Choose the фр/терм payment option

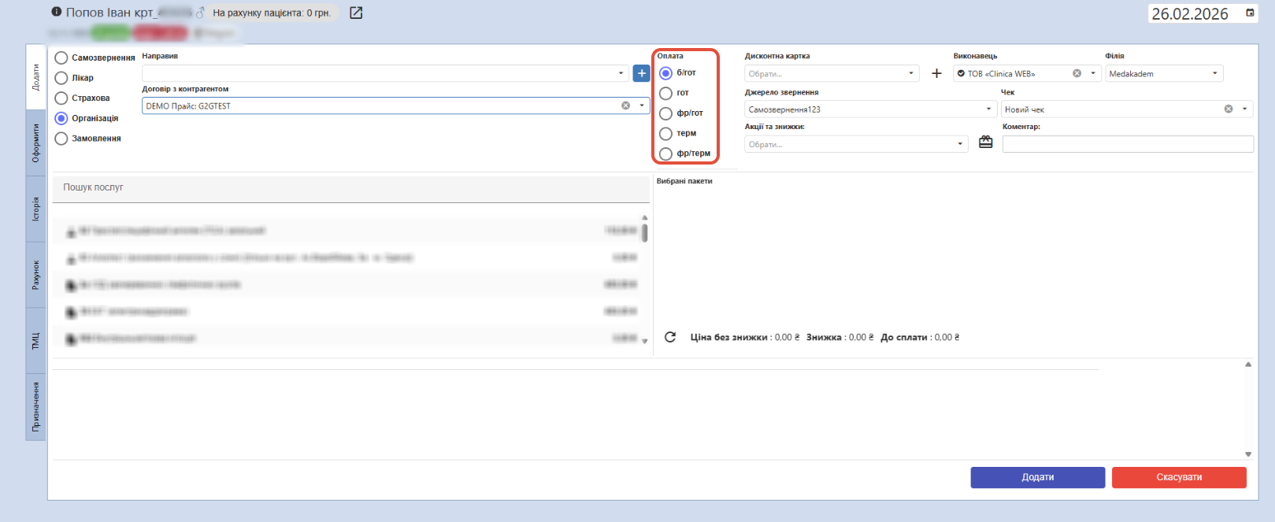[x=666, y=154]
